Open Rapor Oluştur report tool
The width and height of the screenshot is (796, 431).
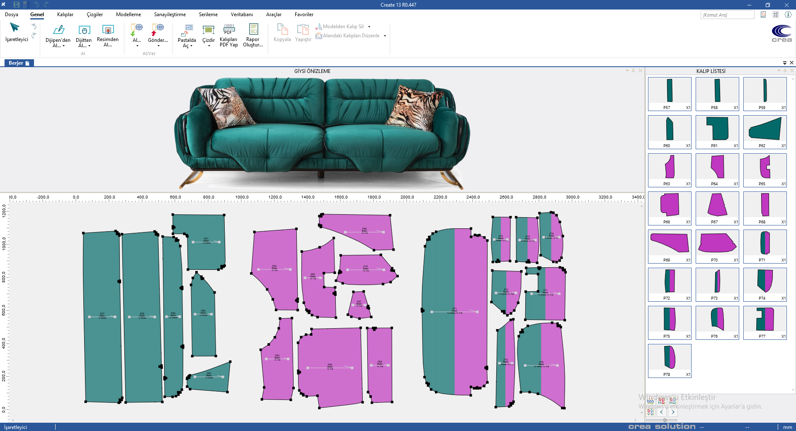[253, 30]
